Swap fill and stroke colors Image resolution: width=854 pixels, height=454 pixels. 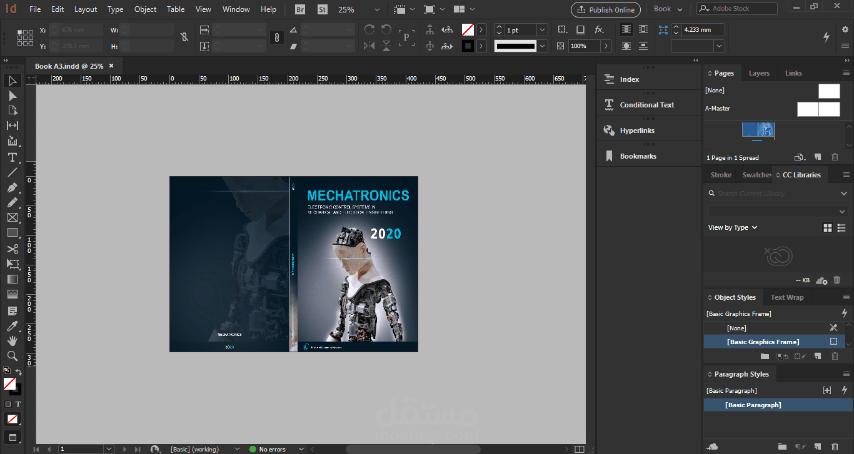point(19,372)
